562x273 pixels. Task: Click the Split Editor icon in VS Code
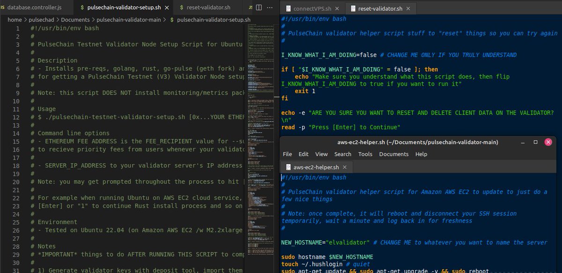259,7
